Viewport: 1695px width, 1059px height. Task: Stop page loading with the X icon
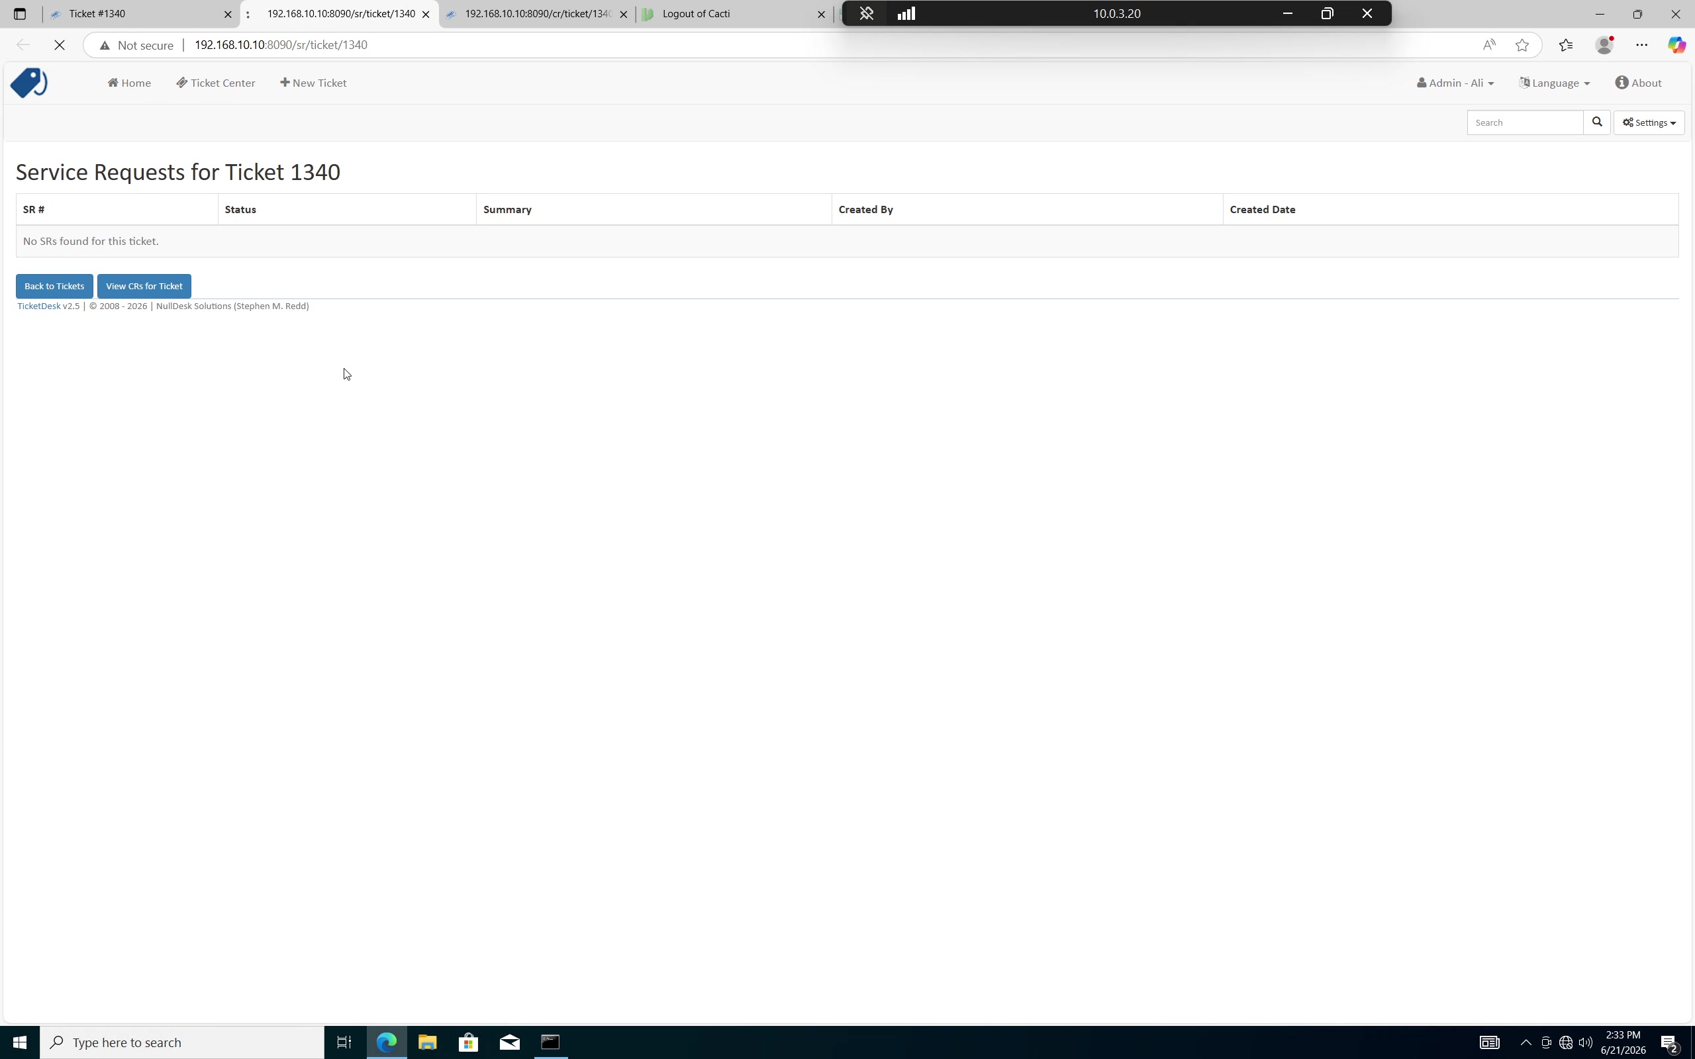point(60,45)
